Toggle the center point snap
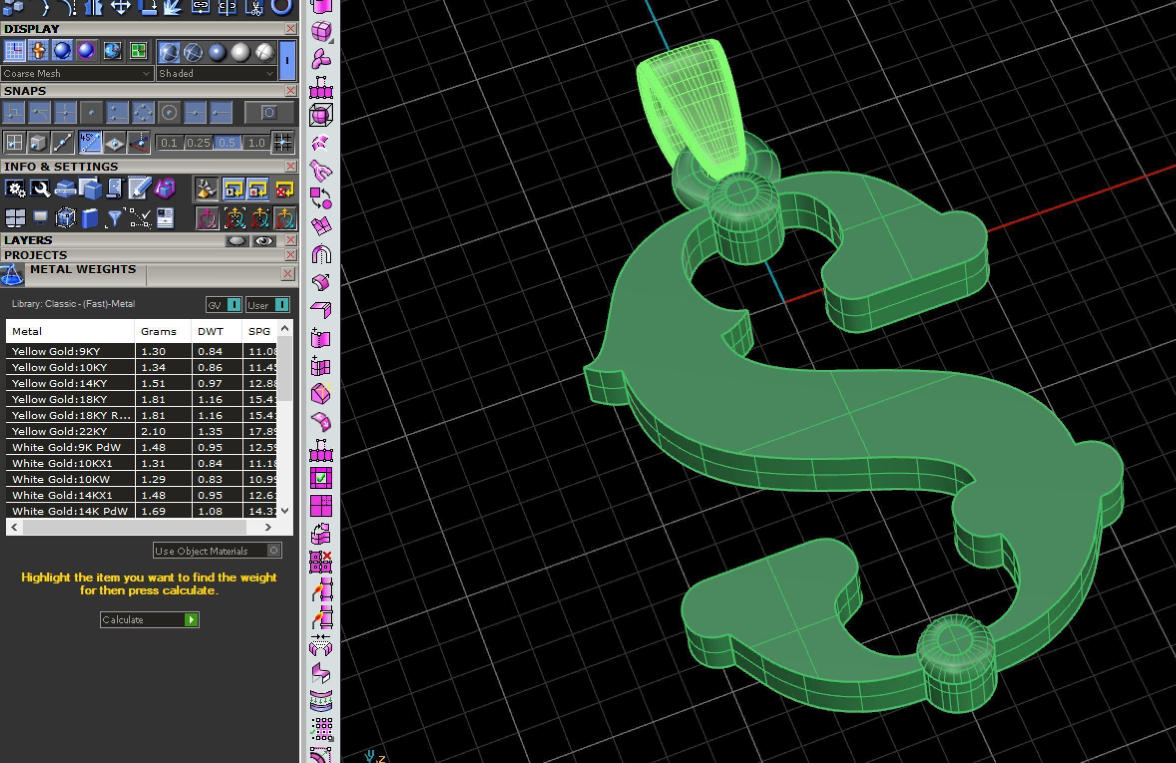Screen dimensions: 1176x763 [169, 113]
